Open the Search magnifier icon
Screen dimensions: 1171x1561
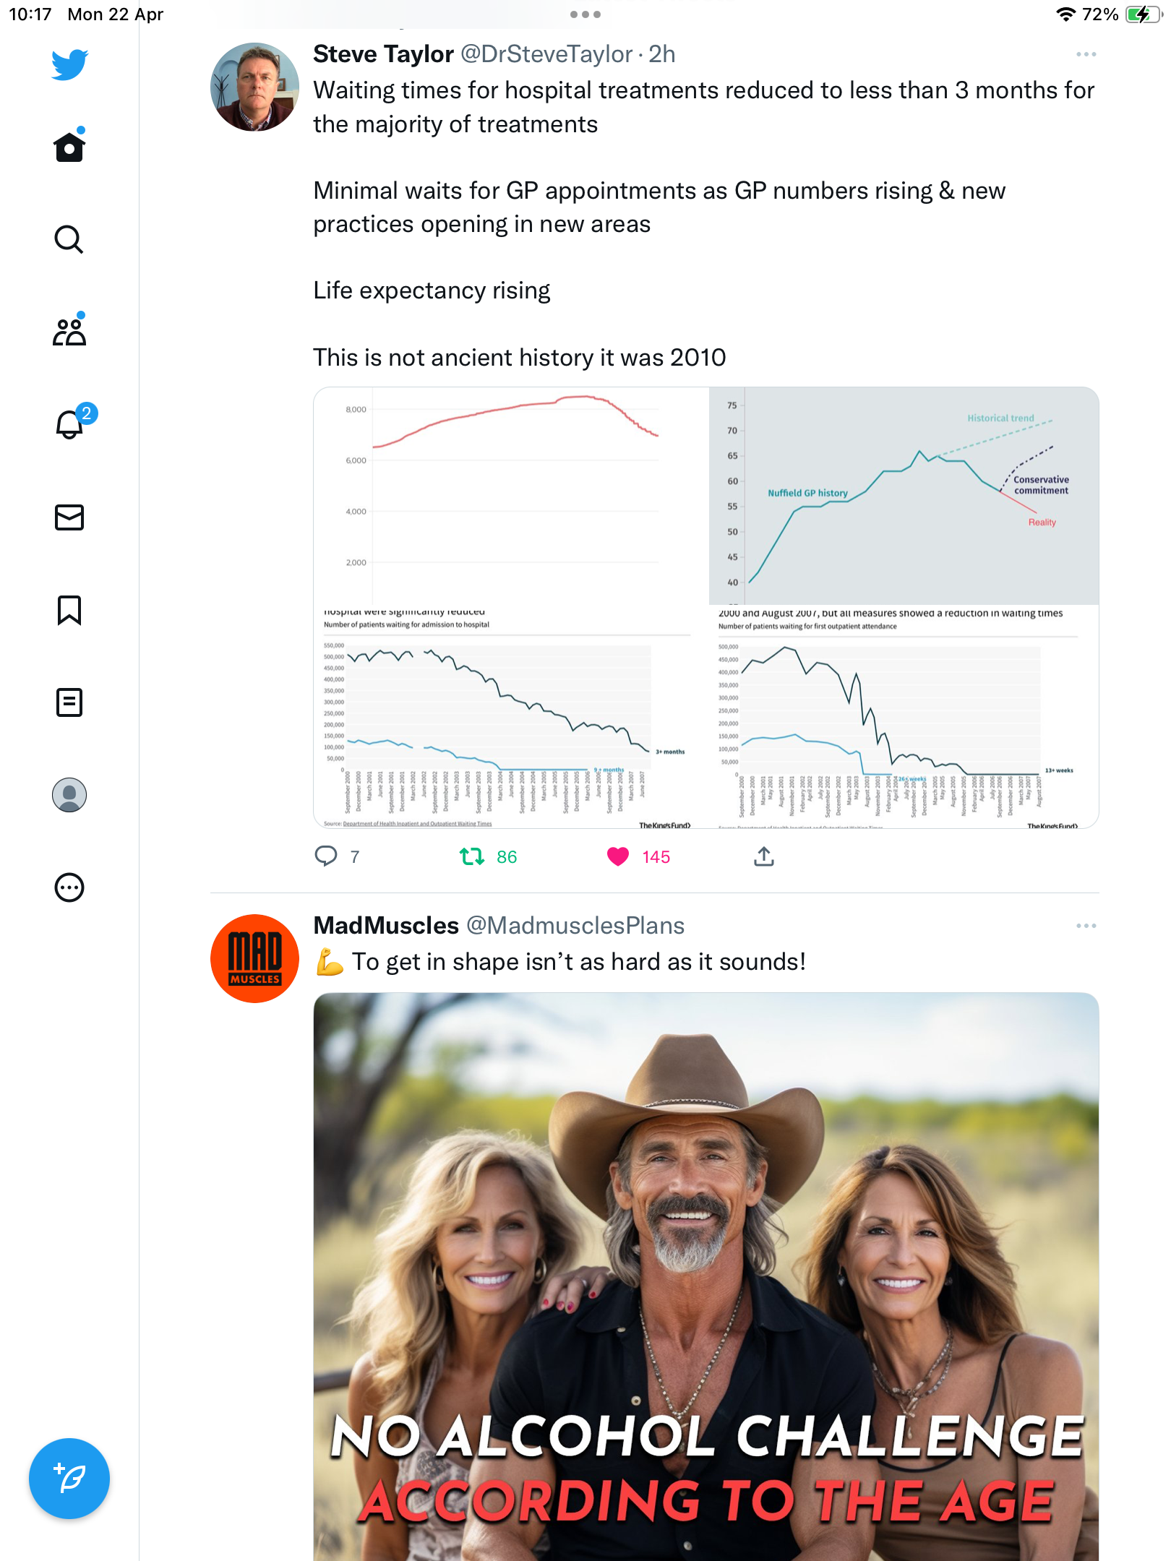(x=69, y=239)
